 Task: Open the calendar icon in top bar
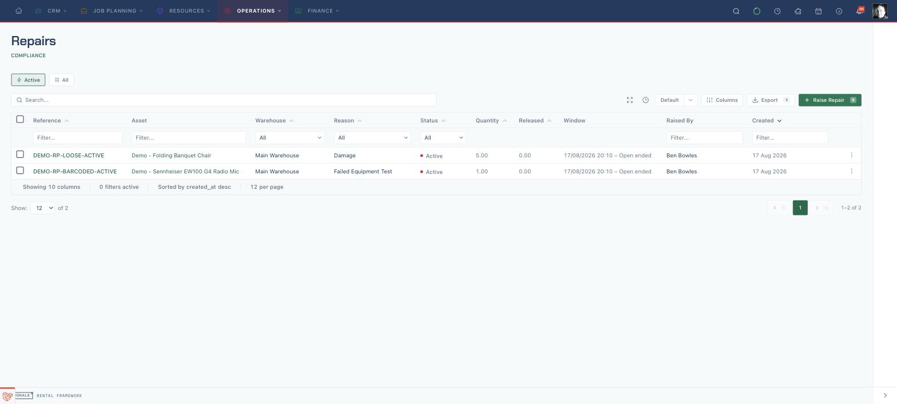point(818,11)
